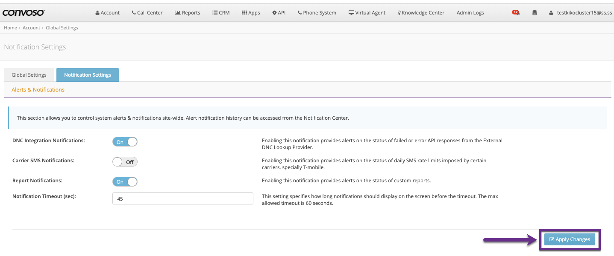The width and height of the screenshot is (614, 256).
Task: Toggle Report Notifications switch
Action: 125,182
